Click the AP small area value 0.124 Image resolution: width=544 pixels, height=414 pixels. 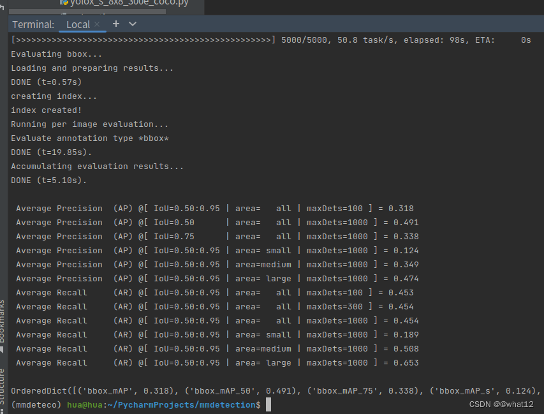tap(406, 251)
